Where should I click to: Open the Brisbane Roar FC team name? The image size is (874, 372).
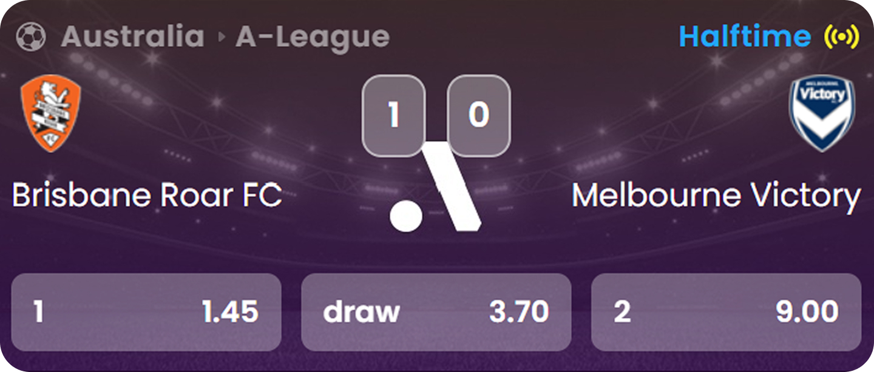click(147, 196)
